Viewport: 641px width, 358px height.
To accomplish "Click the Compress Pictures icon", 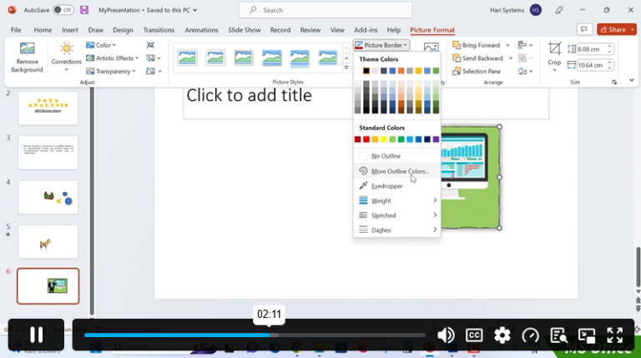I will click(x=150, y=45).
